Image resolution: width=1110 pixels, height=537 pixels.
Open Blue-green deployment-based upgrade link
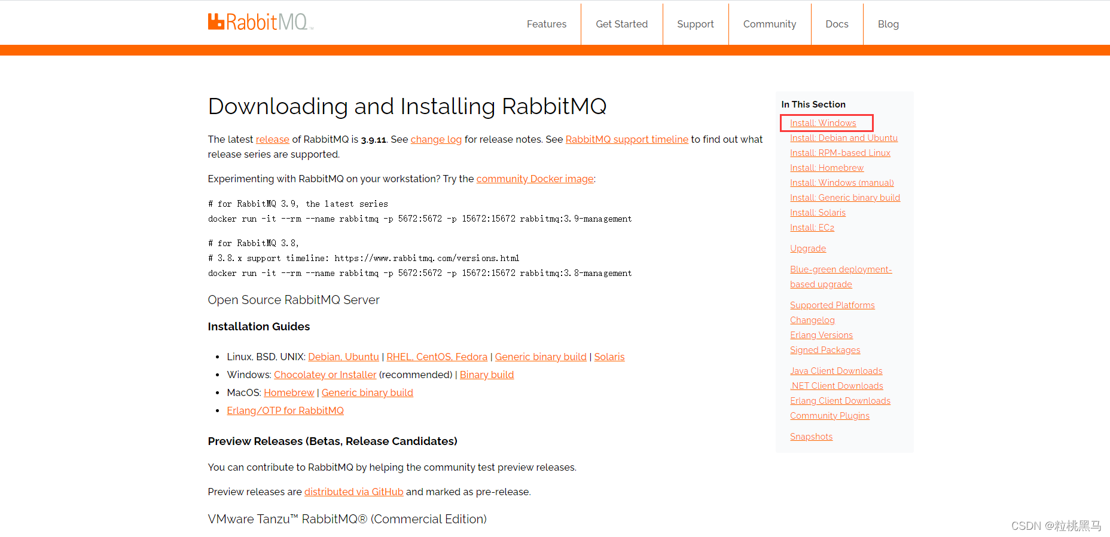pyautogui.click(x=840, y=277)
